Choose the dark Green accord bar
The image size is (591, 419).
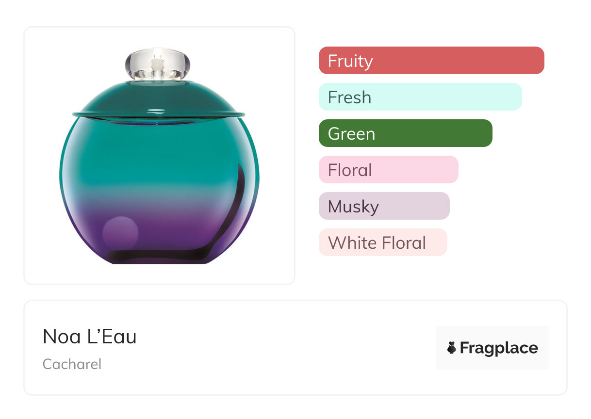click(405, 133)
